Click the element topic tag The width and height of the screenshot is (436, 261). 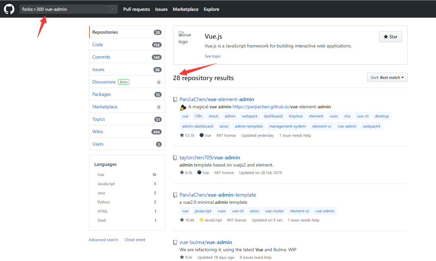pyautogui.click(x=316, y=116)
